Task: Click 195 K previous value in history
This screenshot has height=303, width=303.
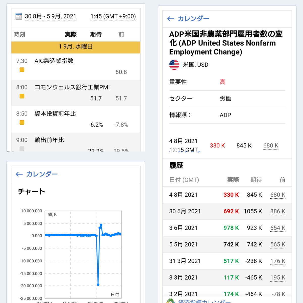Action: (x=278, y=277)
